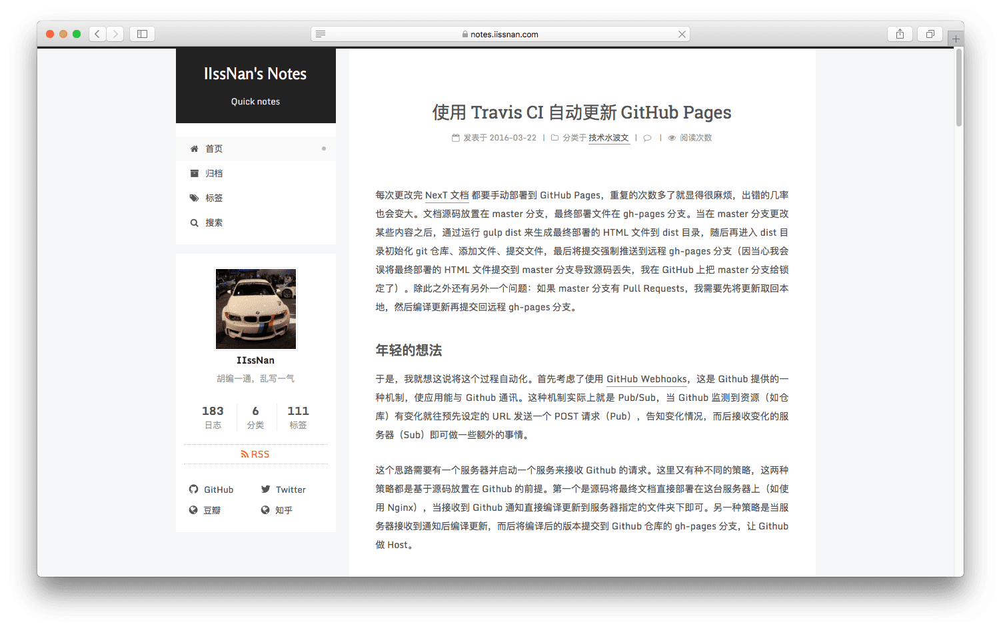
Task: Open the 首页 home menu item
Action: [x=256, y=149]
